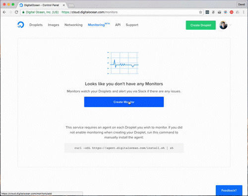
Task: Open the API navigation item
Action: tap(118, 25)
